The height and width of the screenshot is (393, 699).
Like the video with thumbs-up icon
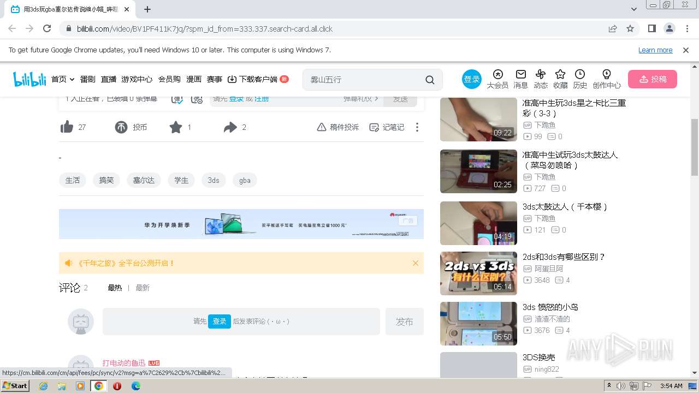click(67, 127)
